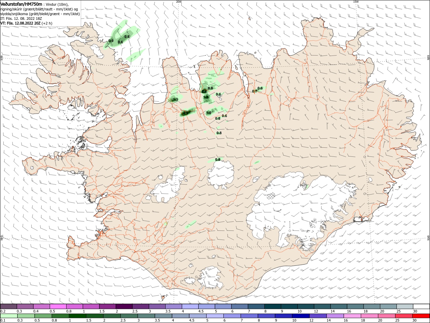
Task: Select the bright magenta 0.5–0.8 top-row legend swatch
Action: [x=58, y=307]
